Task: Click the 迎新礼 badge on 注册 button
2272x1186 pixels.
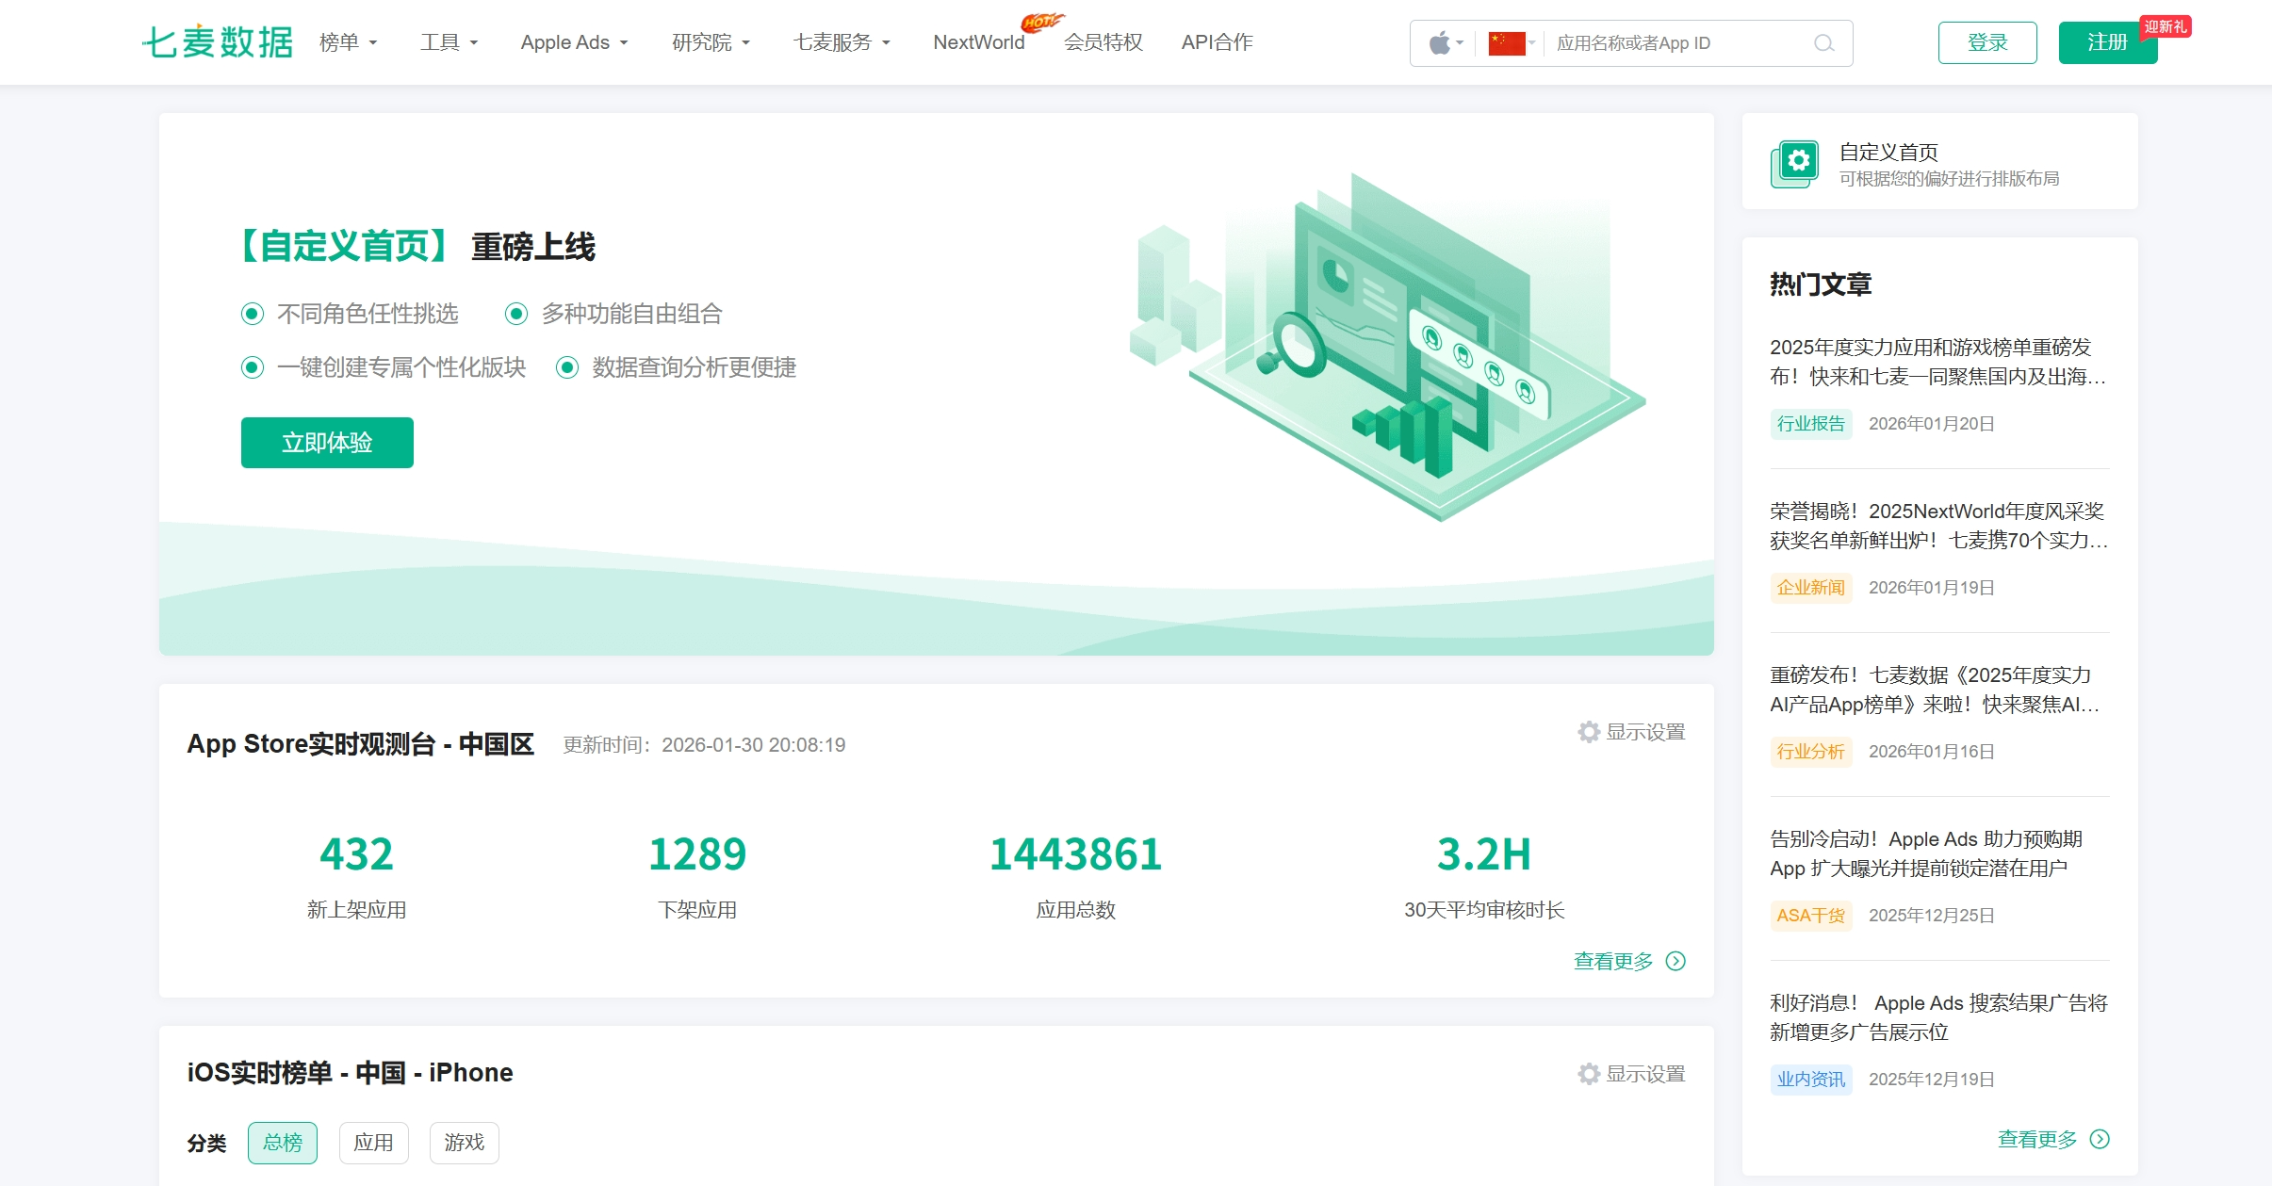Action: [2165, 26]
